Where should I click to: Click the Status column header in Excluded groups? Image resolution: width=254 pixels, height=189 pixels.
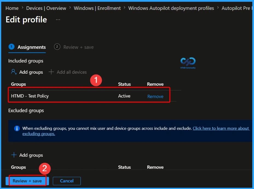tap(124, 167)
